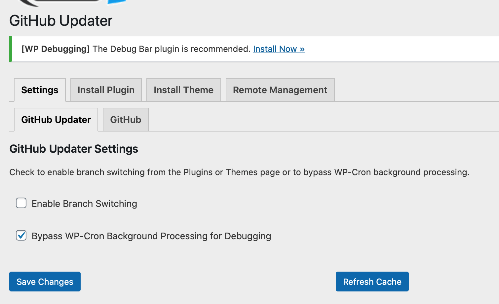The height and width of the screenshot is (304, 499).
Task: Click the GitHub Updater page heading
Action: click(x=61, y=21)
